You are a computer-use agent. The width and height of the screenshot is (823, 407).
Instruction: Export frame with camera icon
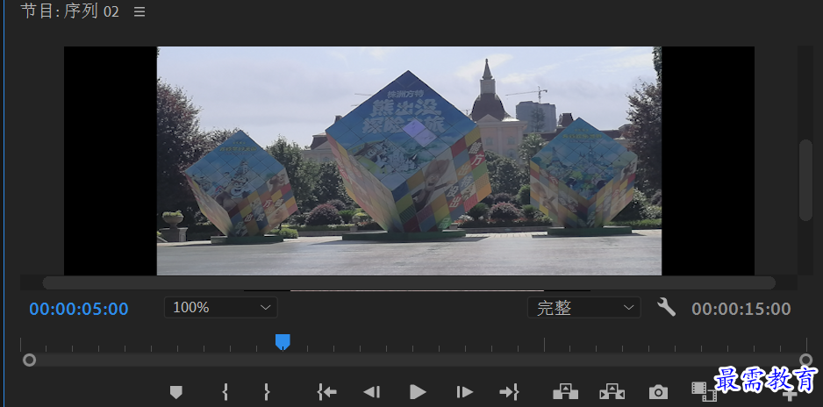658,392
